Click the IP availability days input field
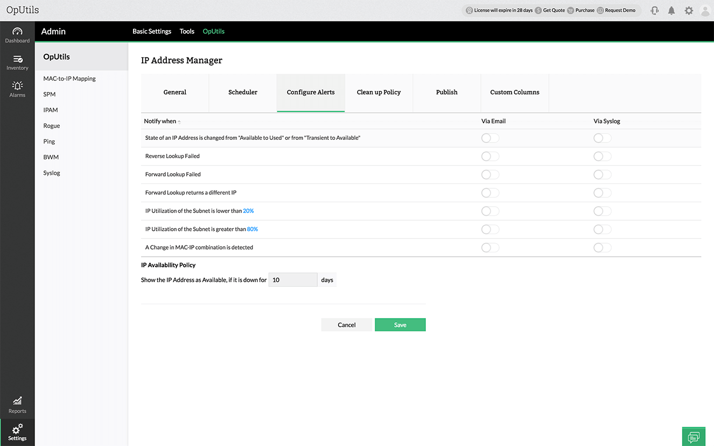The height and width of the screenshot is (446, 714). (293, 280)
